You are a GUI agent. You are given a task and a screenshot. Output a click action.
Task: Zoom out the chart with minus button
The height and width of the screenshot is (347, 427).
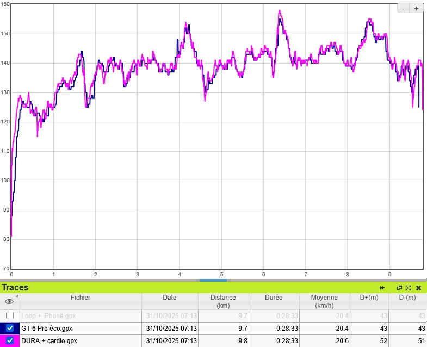(404, 8)
